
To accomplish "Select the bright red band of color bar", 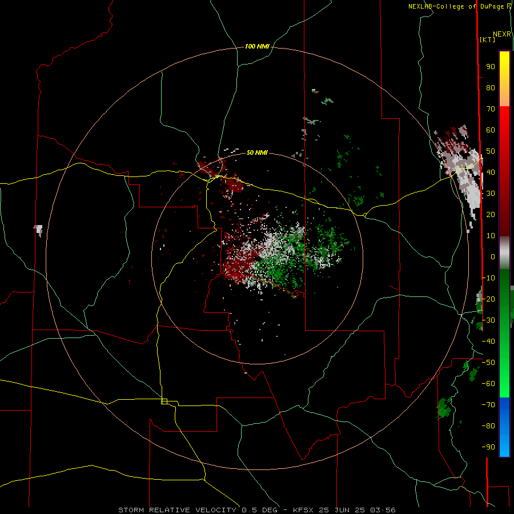I will point(504,120).
